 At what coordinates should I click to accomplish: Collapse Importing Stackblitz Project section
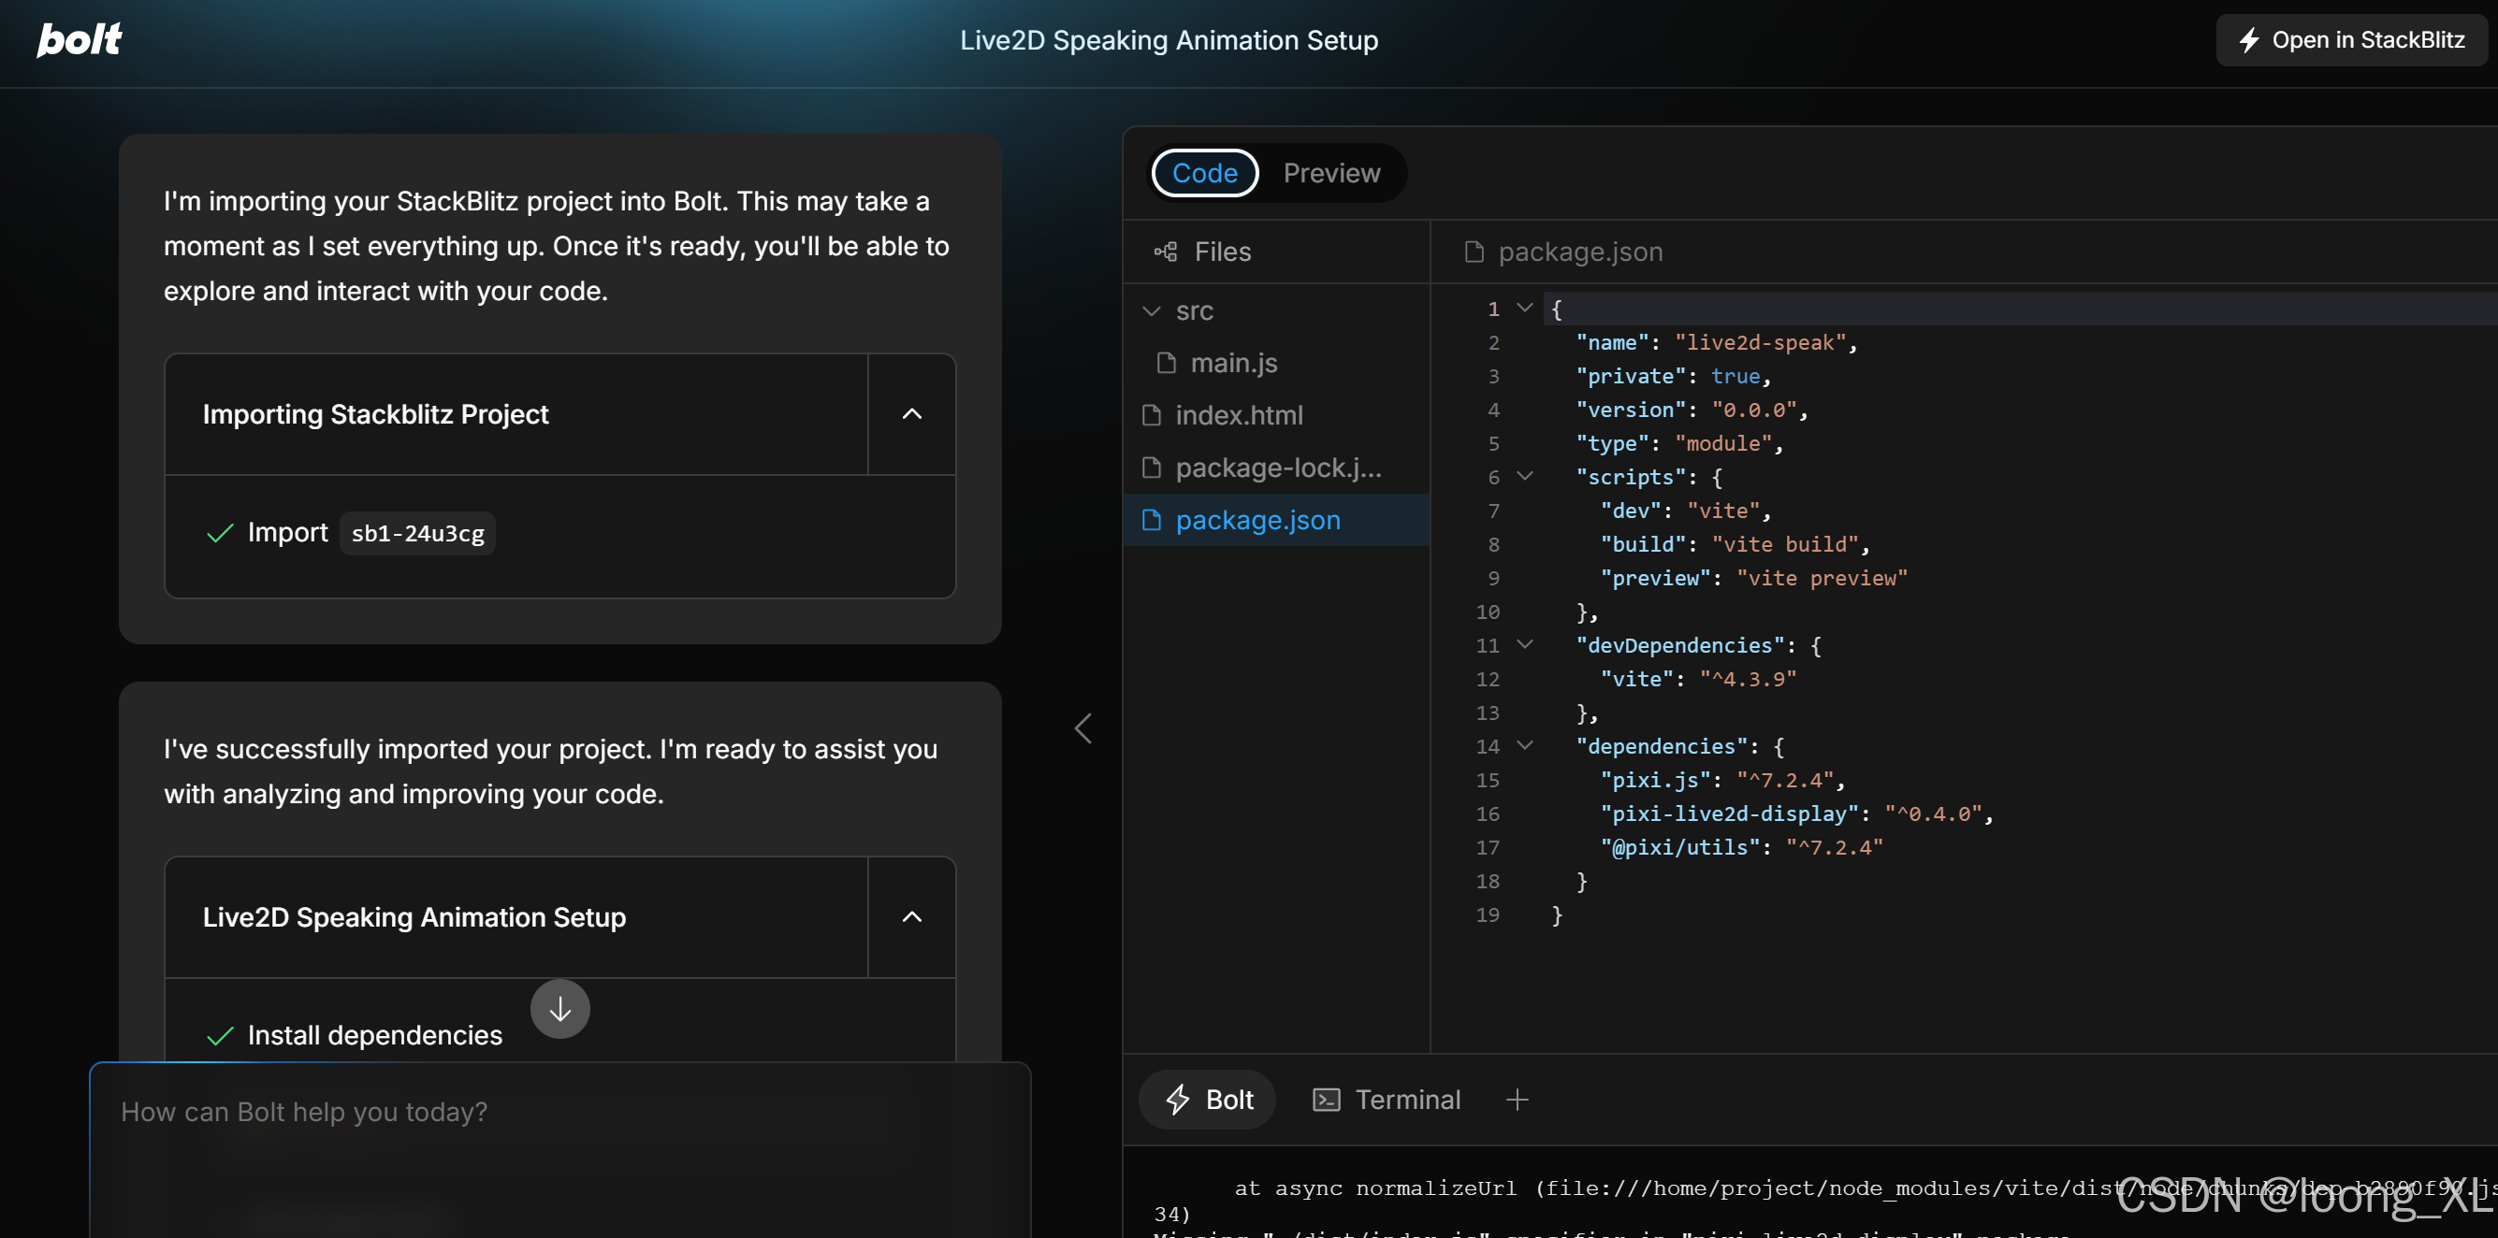pos(911,414)
